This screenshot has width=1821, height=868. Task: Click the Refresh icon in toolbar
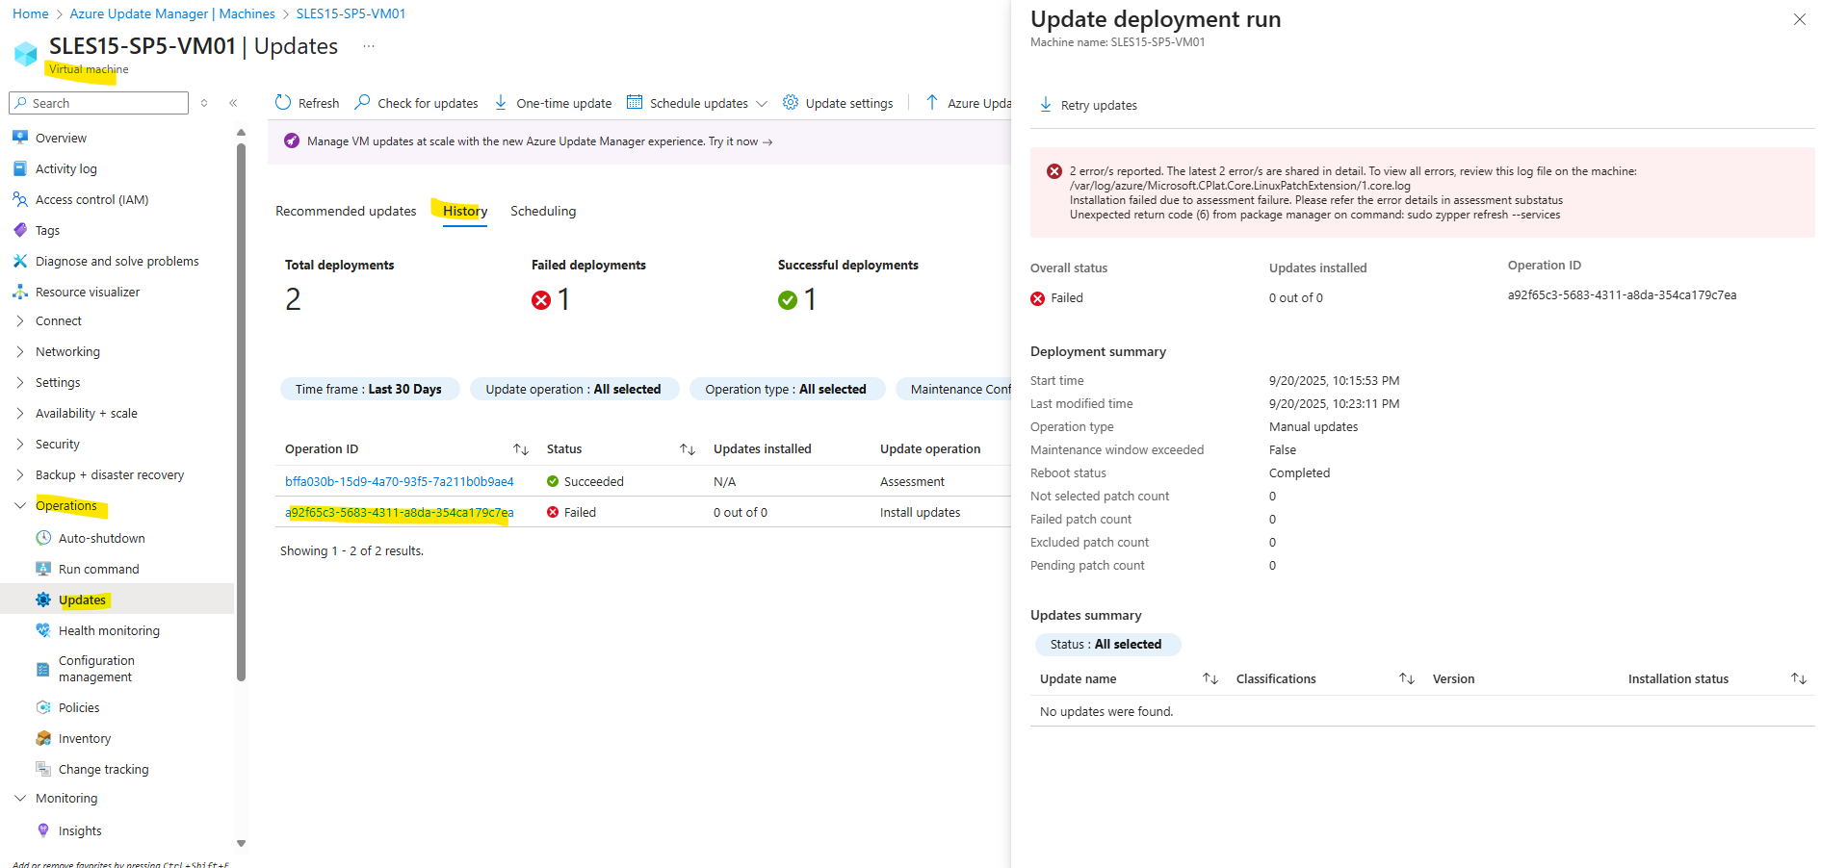click(282, 102)
